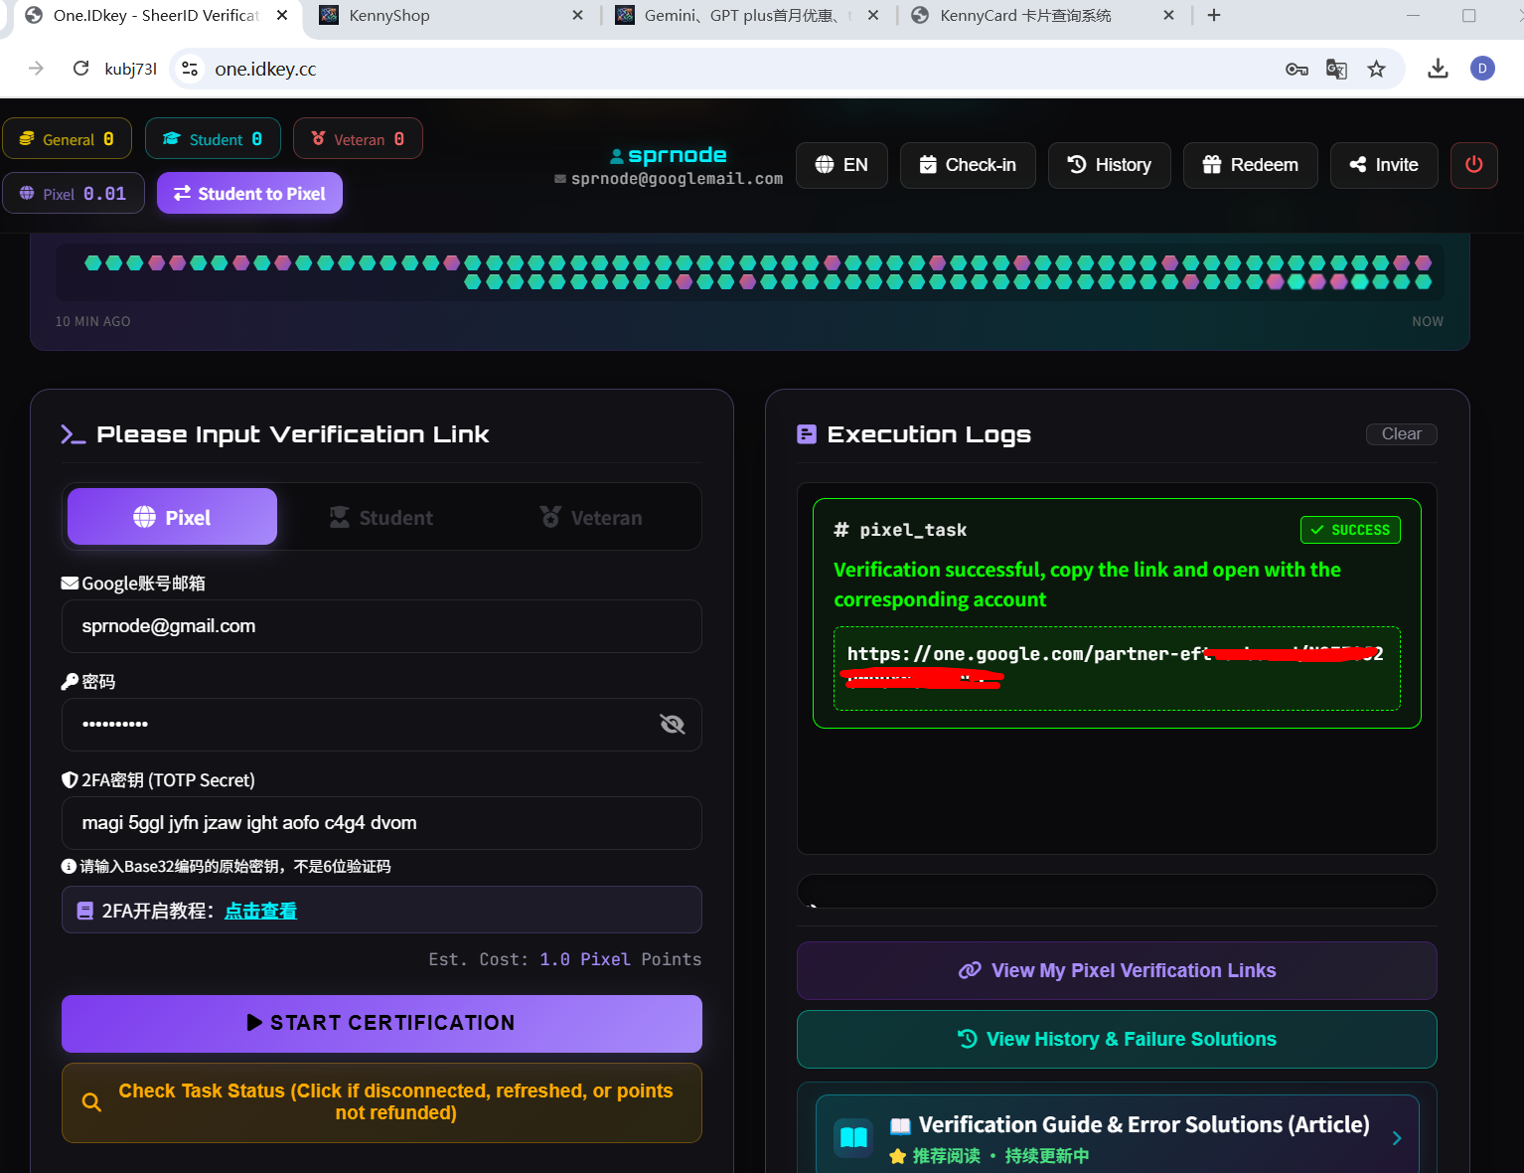Image resolution: width=1524 pixels, height=1173 pixels.
Task: Click the sprnode@googlemail.com account email
Action: pos(677,179)
